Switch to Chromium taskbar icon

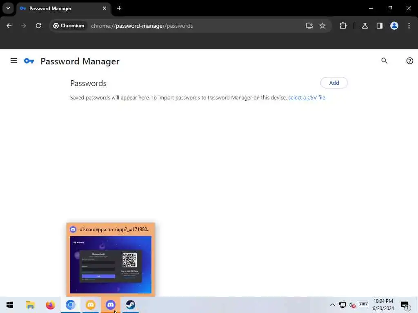[x=70, y=305]
